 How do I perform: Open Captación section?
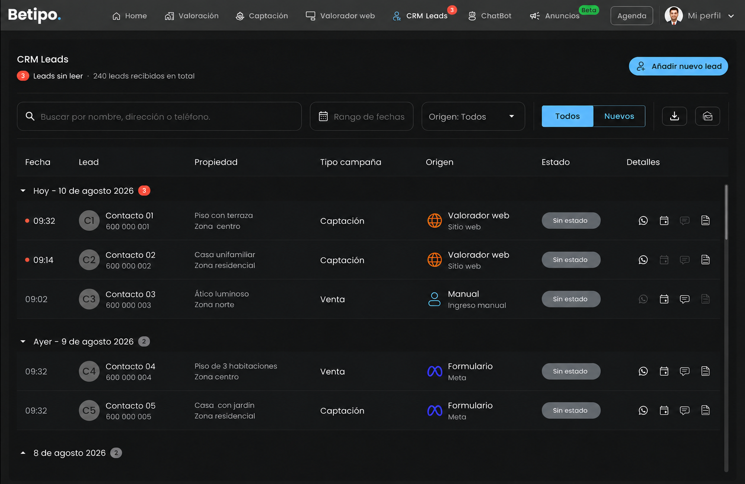click(262, 16)
